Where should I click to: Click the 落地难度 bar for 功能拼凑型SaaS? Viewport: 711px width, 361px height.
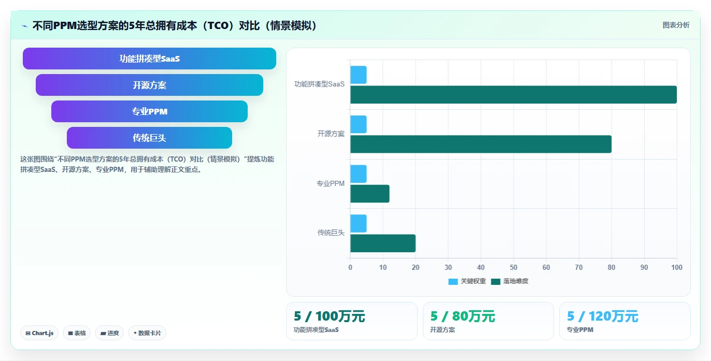pyautogui.click(x=514, y=94)
